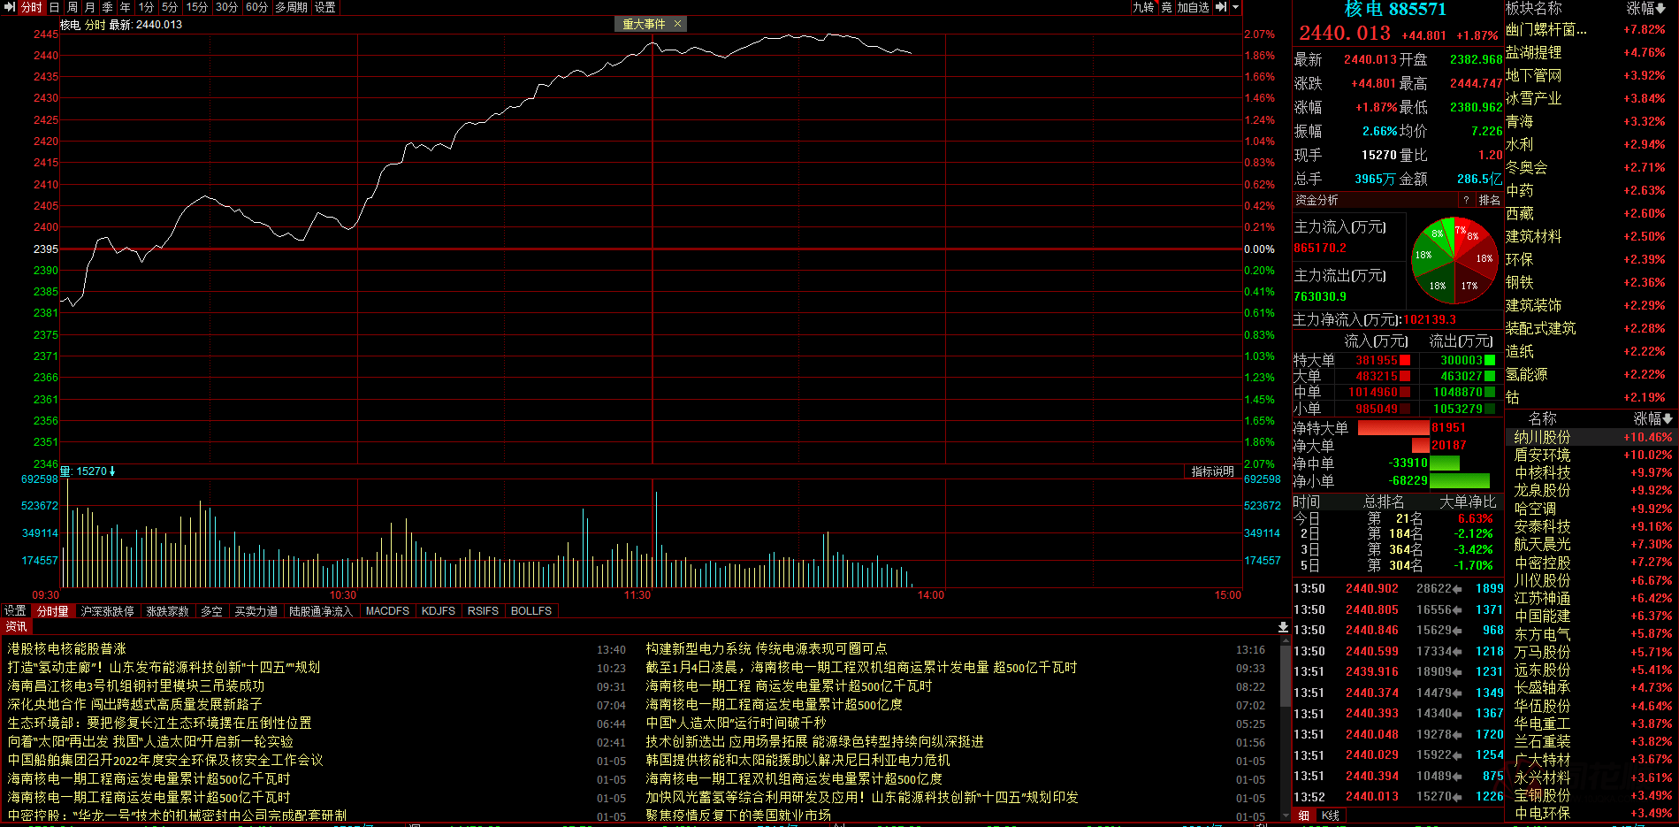The height and width of the screenshot is (827, 1679).
Task: Open the 九转 indicator option
Action: pos(1143,7)
